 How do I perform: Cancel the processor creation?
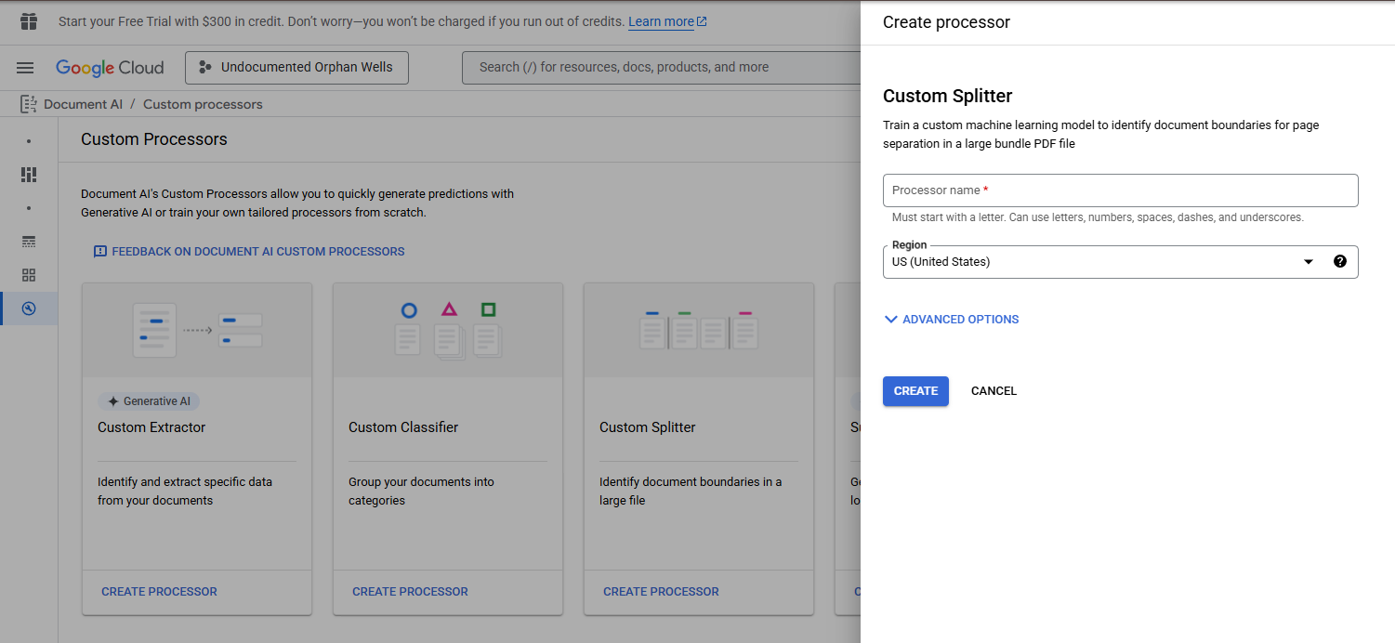[994, 391]
